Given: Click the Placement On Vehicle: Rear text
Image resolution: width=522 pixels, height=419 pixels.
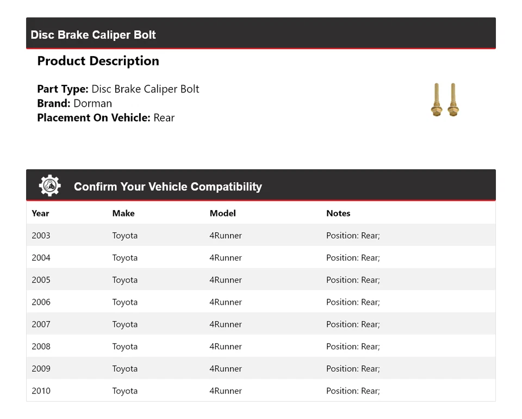Looking at the screenshot, I should point(105,118).
